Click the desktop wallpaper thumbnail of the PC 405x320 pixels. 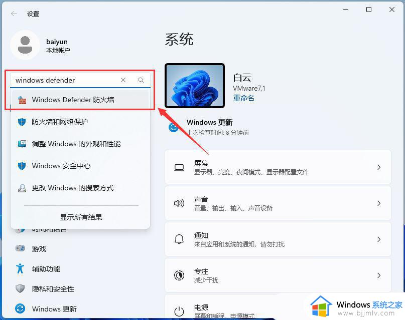[x=195, y=86]
